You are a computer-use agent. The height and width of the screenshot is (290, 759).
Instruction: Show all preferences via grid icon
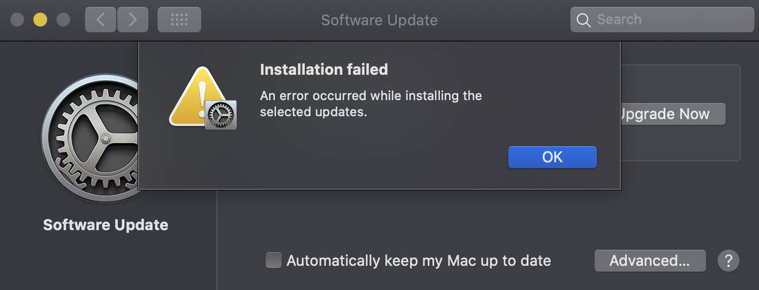tap(179, 20)
